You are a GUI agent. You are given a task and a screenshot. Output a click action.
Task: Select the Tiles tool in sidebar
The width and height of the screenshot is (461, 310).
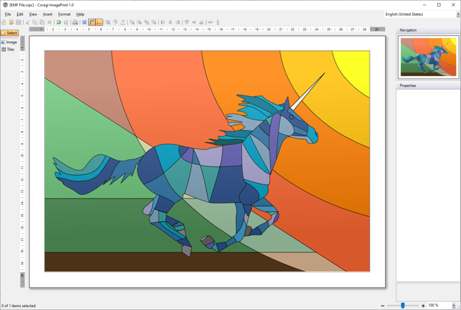tap(8, 49)
